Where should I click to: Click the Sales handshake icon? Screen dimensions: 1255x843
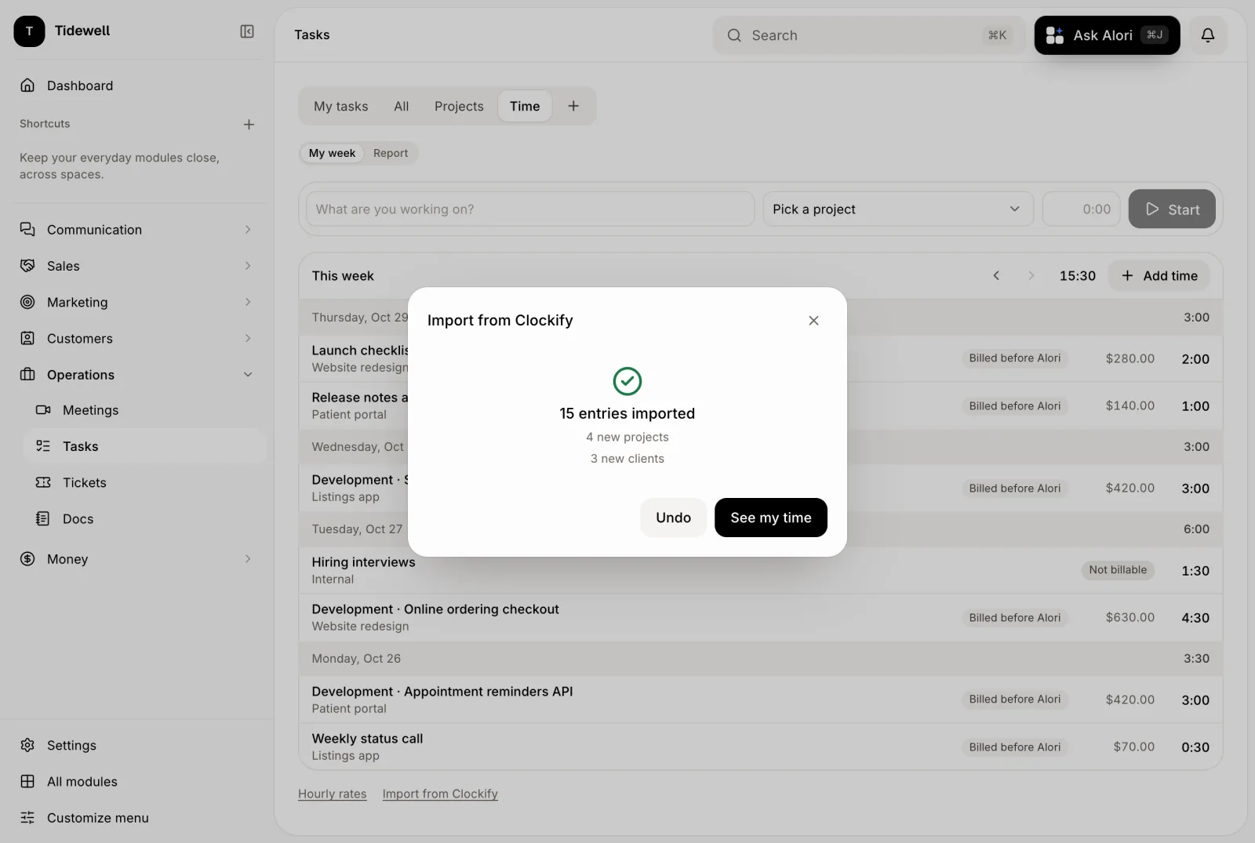(27, 266)
